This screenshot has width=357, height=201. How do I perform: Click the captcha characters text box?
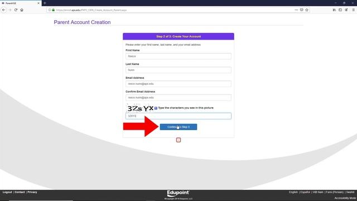(x=178, y=116)
